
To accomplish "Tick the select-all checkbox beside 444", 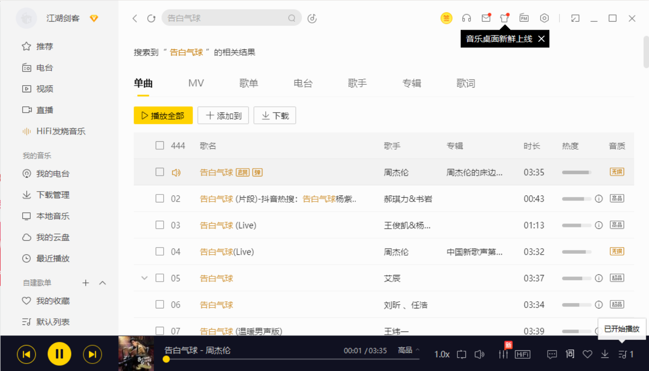I will pos(160,145).
